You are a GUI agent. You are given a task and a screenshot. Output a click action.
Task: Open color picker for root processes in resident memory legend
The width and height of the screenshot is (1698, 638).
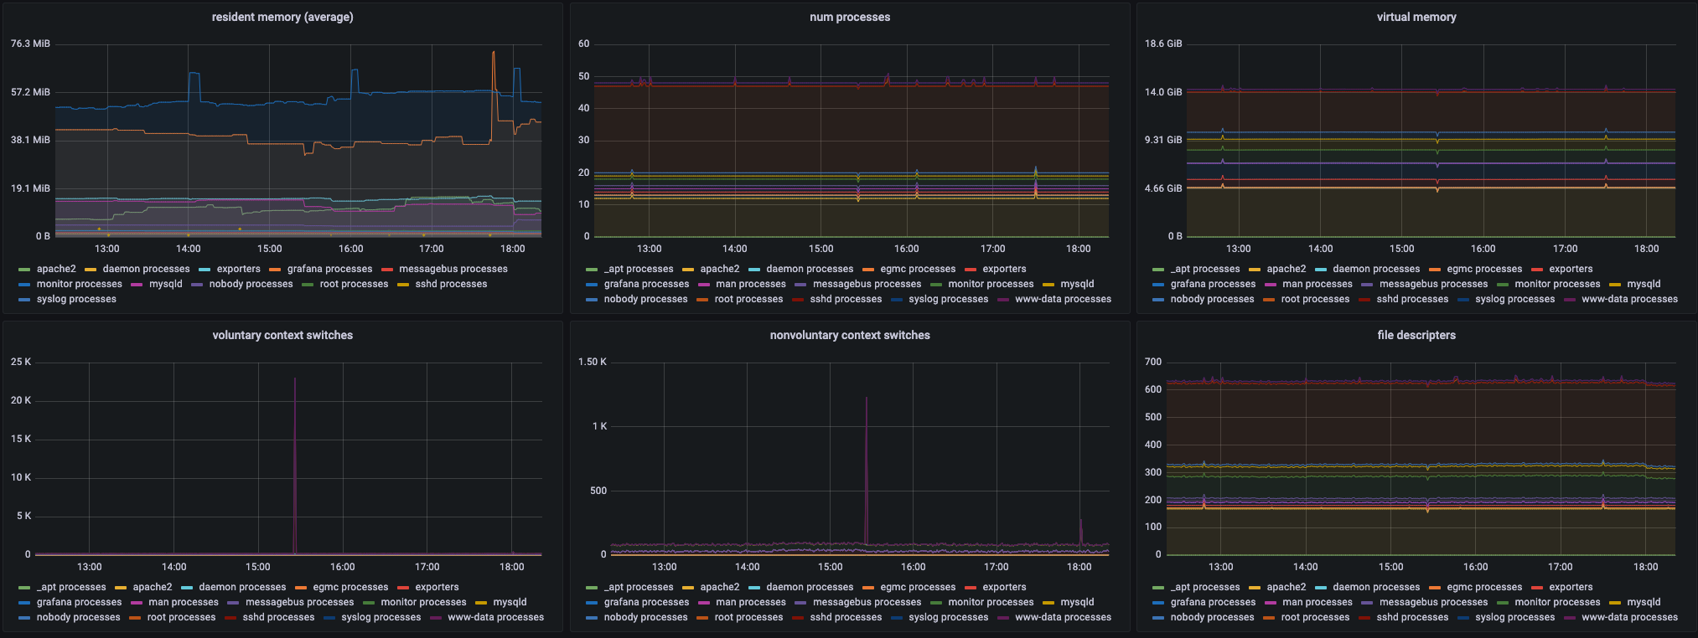coord(308,285)
